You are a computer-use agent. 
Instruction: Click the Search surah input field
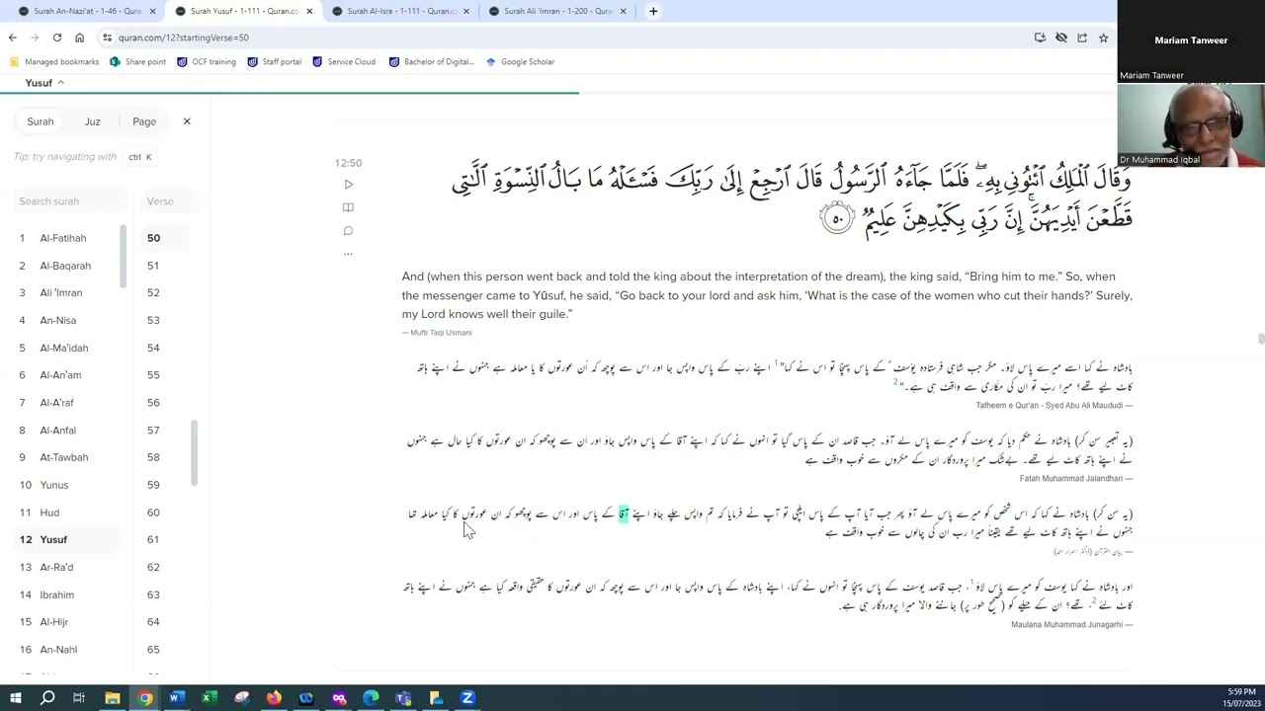(70, 201)
